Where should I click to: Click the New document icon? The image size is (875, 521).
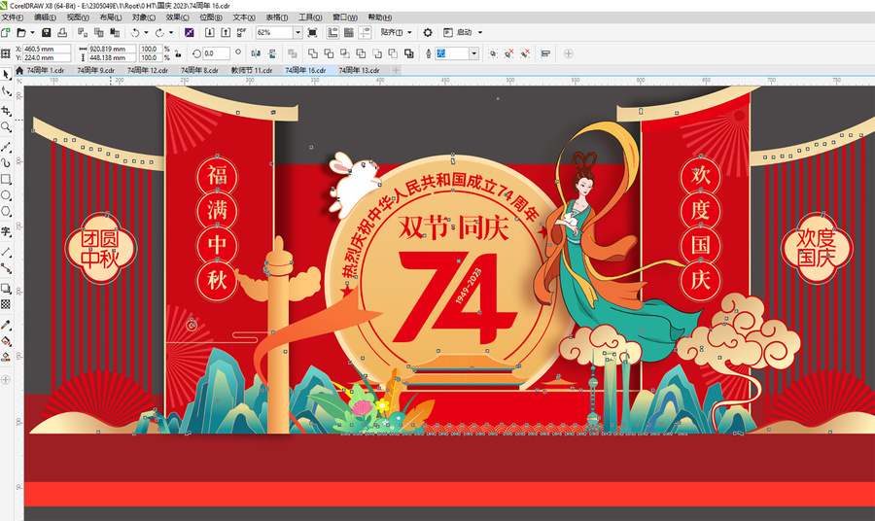point(6,32)
